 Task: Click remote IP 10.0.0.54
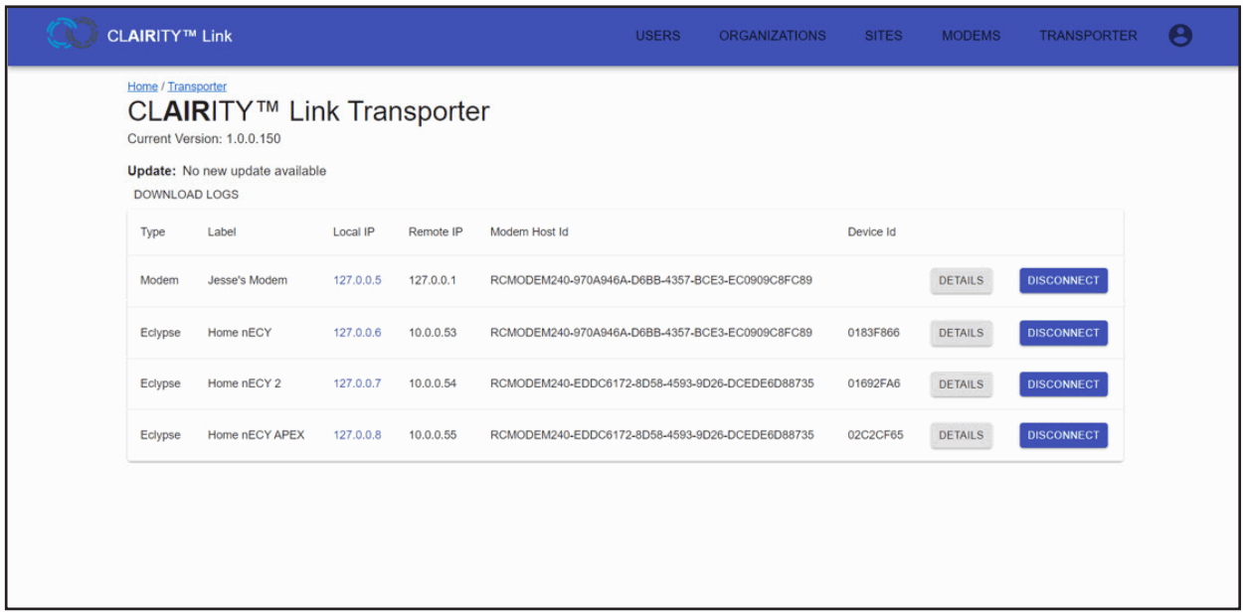click(433, 383)
